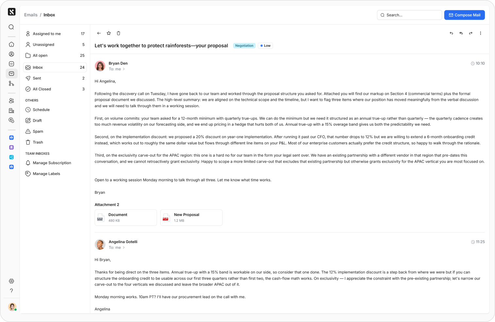Open the three-dot more options menu
The image size is (495, 322).
coord(481,33)
